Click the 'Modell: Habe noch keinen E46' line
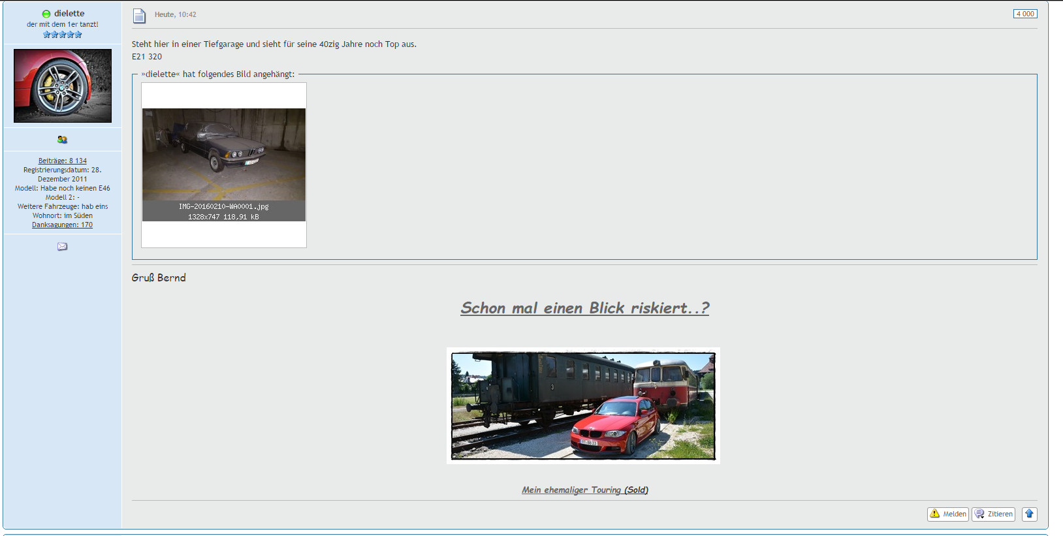Screen dimensions: 1063x536 [x=63, y=188]
